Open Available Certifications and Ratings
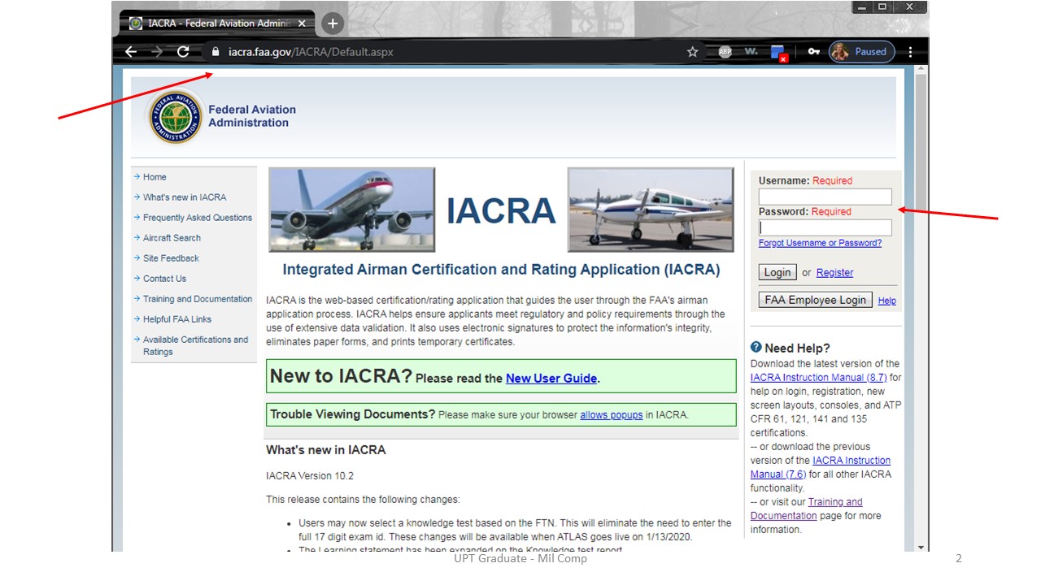 click(x=195, y=345)
